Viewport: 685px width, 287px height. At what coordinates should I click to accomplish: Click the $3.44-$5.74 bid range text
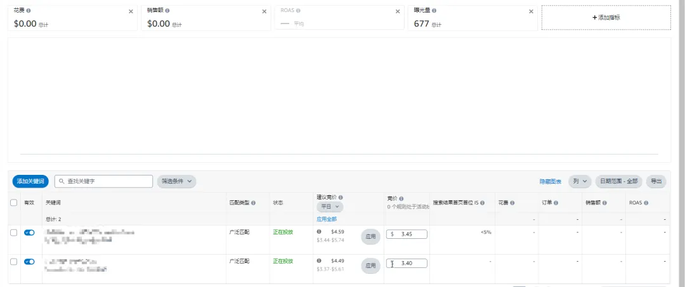click(330, 240)
